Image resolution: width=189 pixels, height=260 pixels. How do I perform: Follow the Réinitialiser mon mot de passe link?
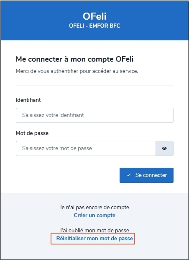94,239
